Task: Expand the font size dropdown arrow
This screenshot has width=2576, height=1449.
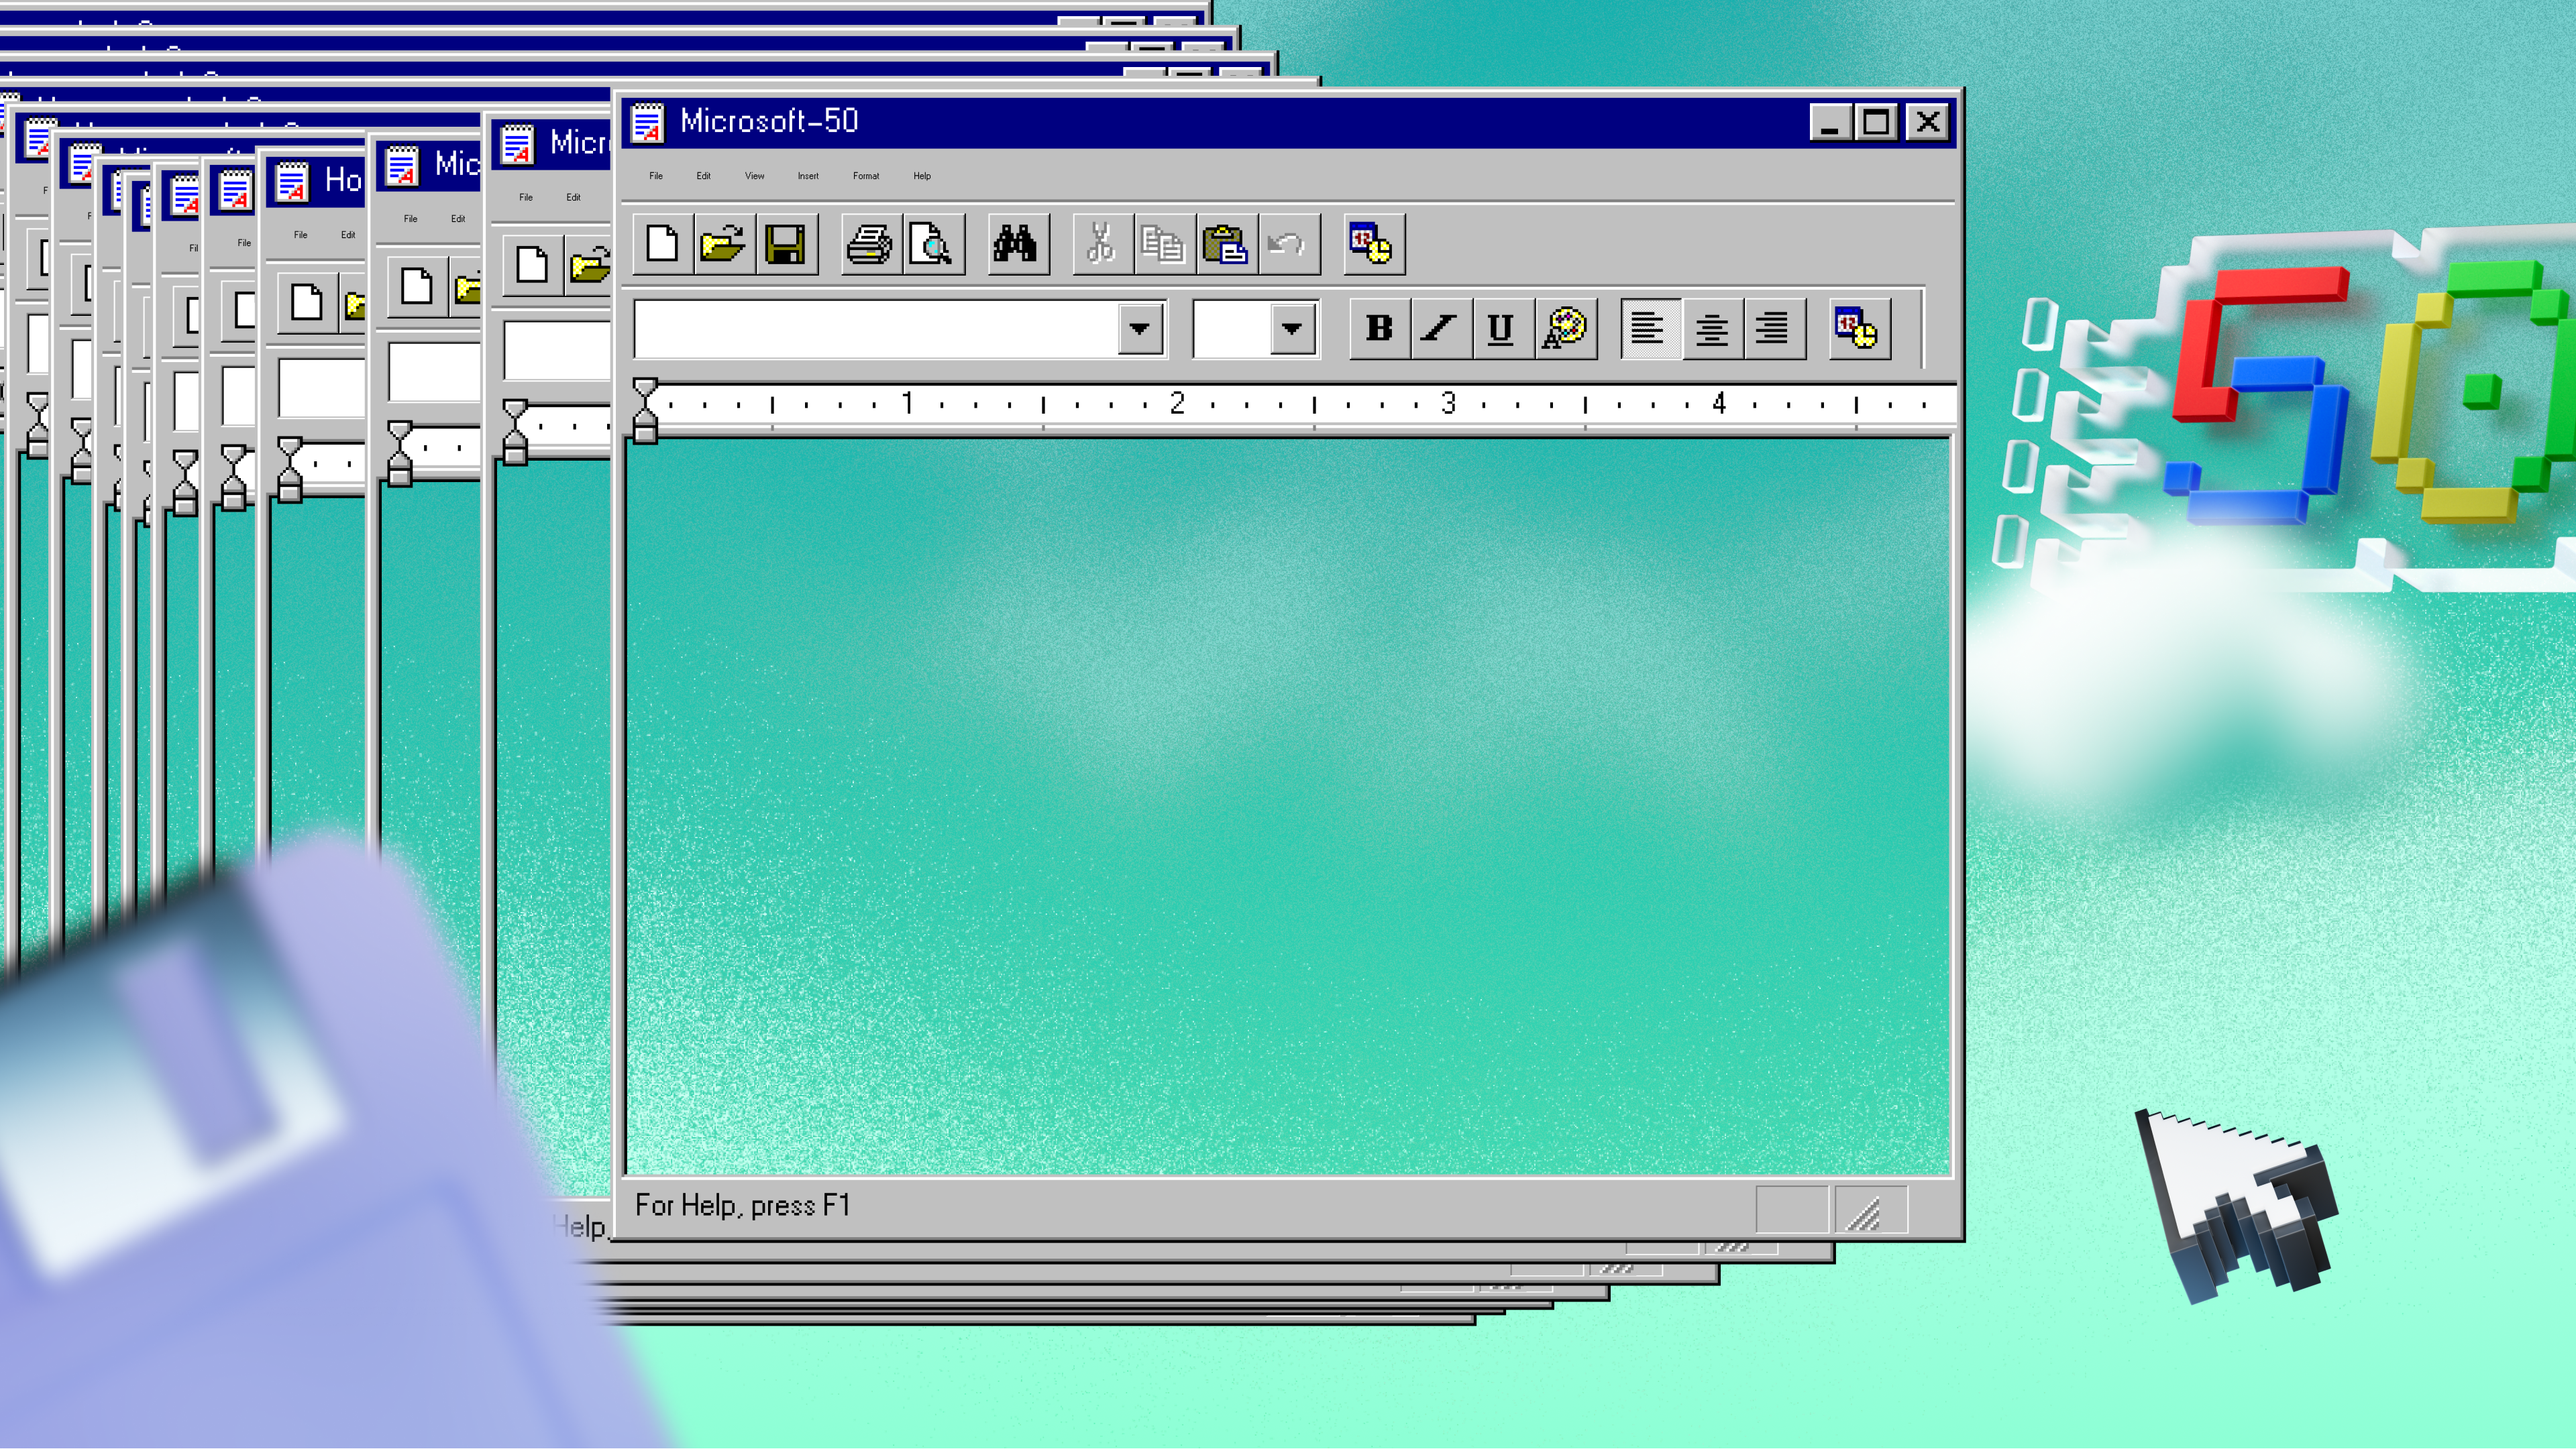Action: 1292,328
